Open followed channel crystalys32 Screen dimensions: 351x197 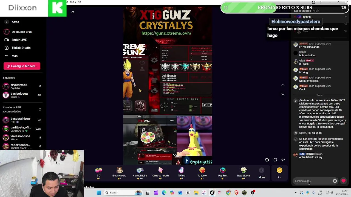pyautogui.click(x=21, y=86)
